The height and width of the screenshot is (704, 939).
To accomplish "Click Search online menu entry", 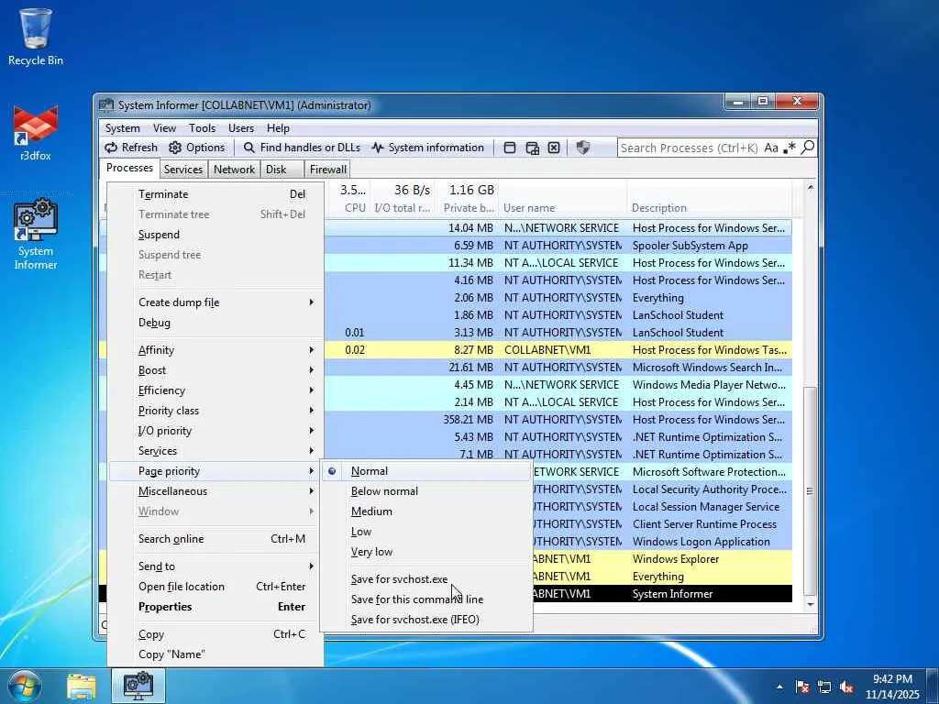I will click(215, 539).
